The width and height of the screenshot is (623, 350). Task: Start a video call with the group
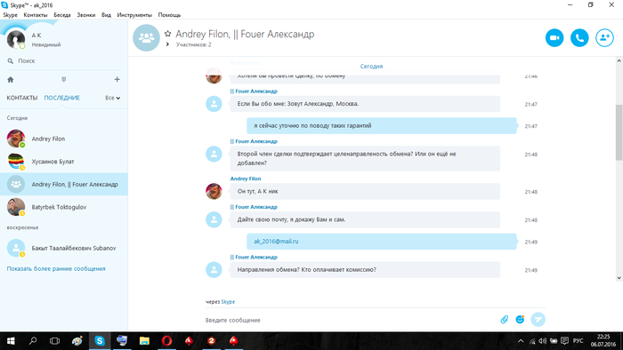click(x=554, y=38)
